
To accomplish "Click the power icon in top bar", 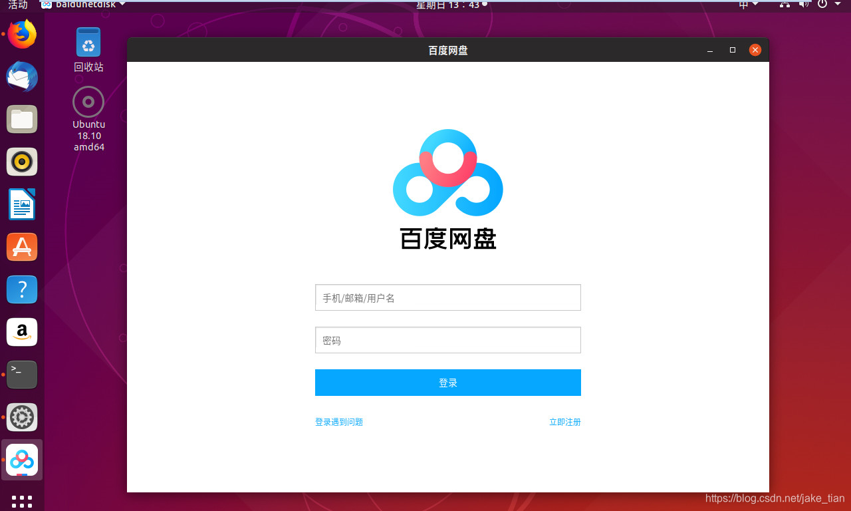I will pos(822,5).
